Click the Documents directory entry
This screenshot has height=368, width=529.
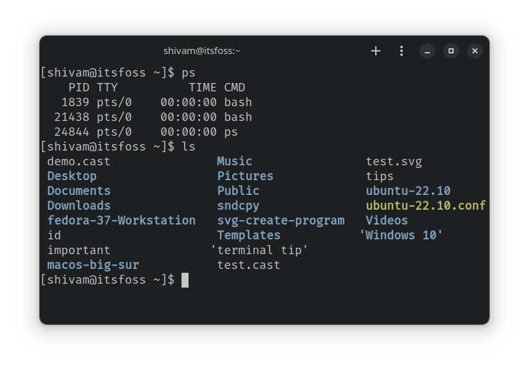(79, 191)
